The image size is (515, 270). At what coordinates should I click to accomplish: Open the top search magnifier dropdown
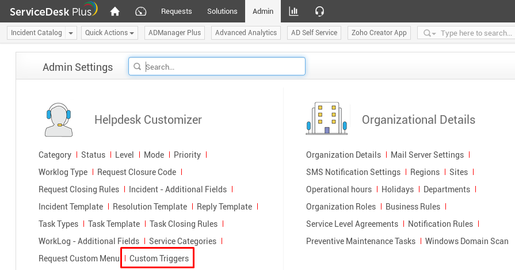(x=429, y=33)
